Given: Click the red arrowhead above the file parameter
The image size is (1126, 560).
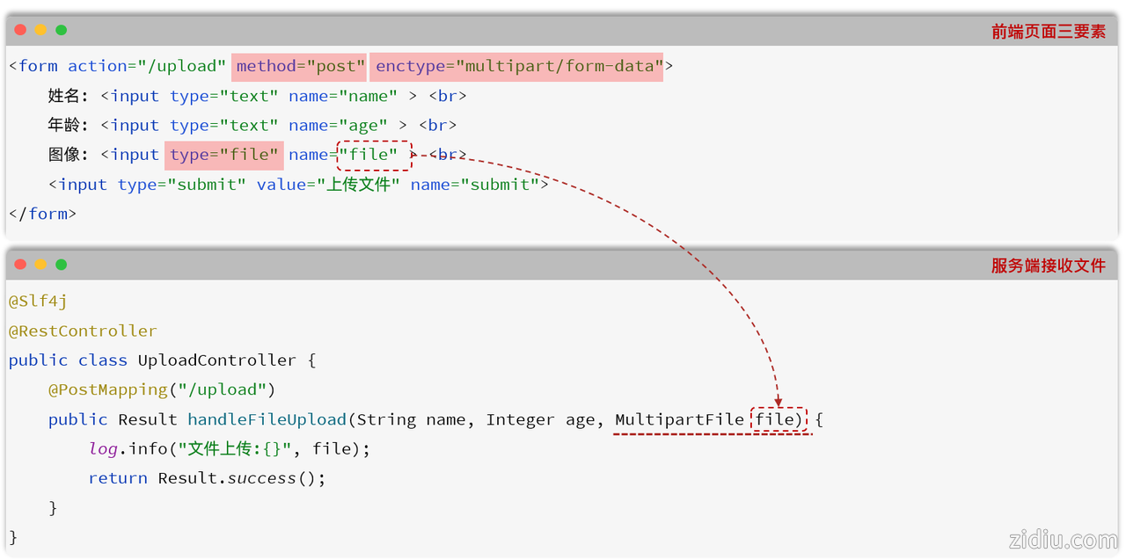Looking at the screenshot, I should tap(778, 401).
